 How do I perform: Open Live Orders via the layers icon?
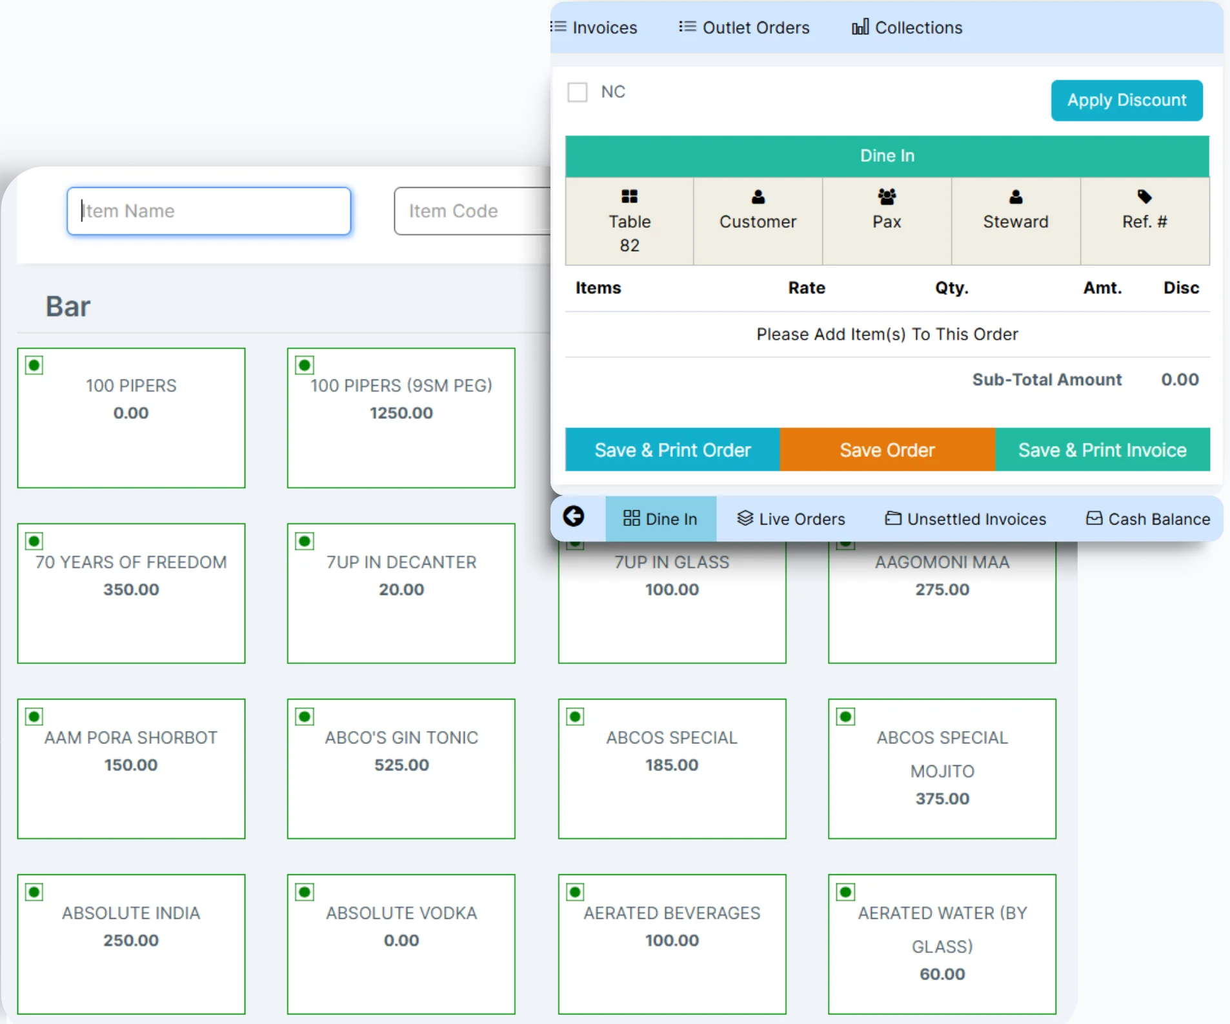745,518
